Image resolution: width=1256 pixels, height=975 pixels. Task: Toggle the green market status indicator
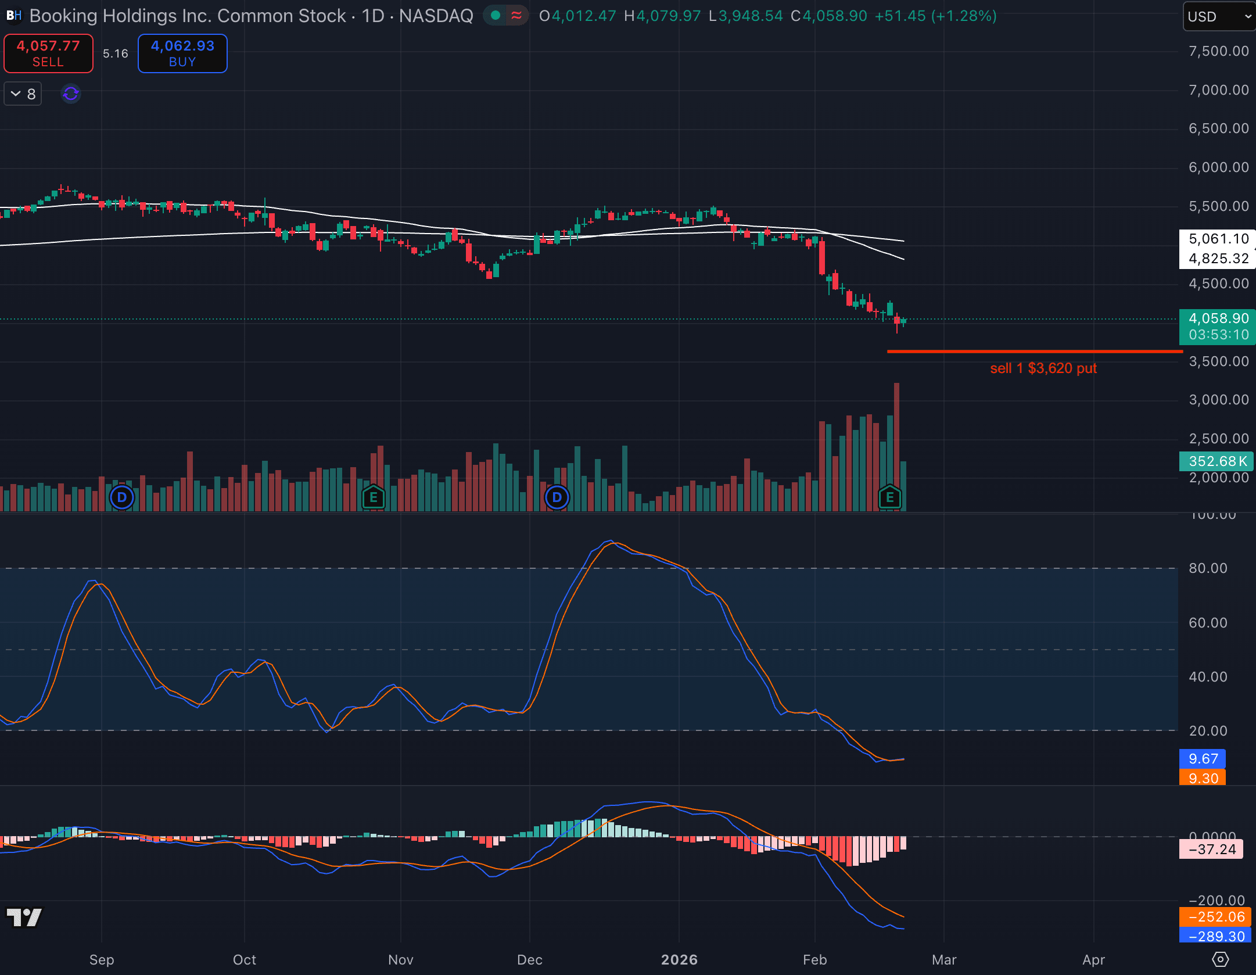pos(494,16)
